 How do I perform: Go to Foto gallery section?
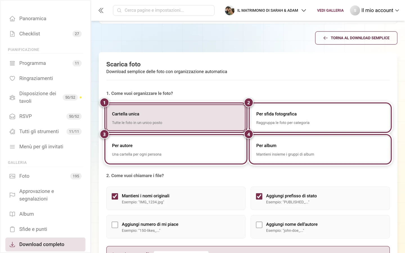point(45,176)
